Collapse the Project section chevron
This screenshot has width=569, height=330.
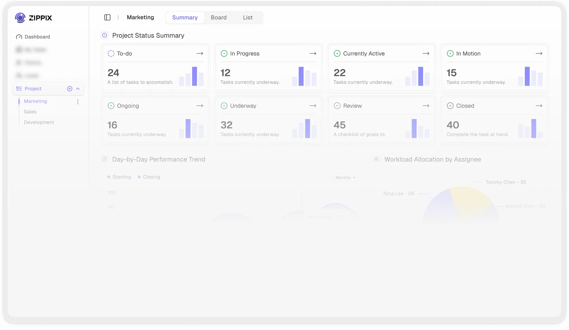coord(78,88)
